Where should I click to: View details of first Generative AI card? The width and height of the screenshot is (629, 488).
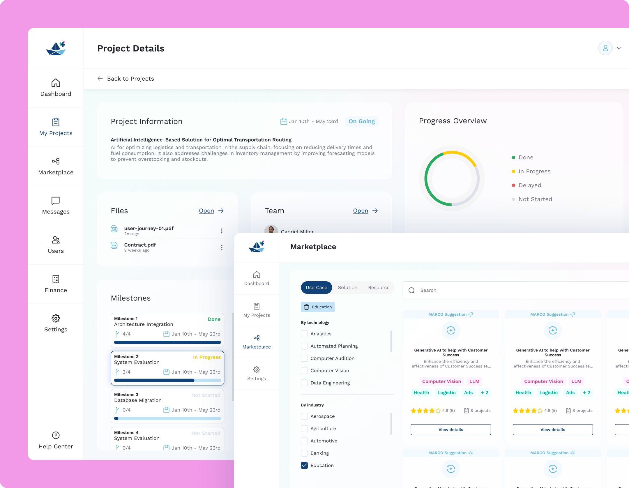[451, 429]
